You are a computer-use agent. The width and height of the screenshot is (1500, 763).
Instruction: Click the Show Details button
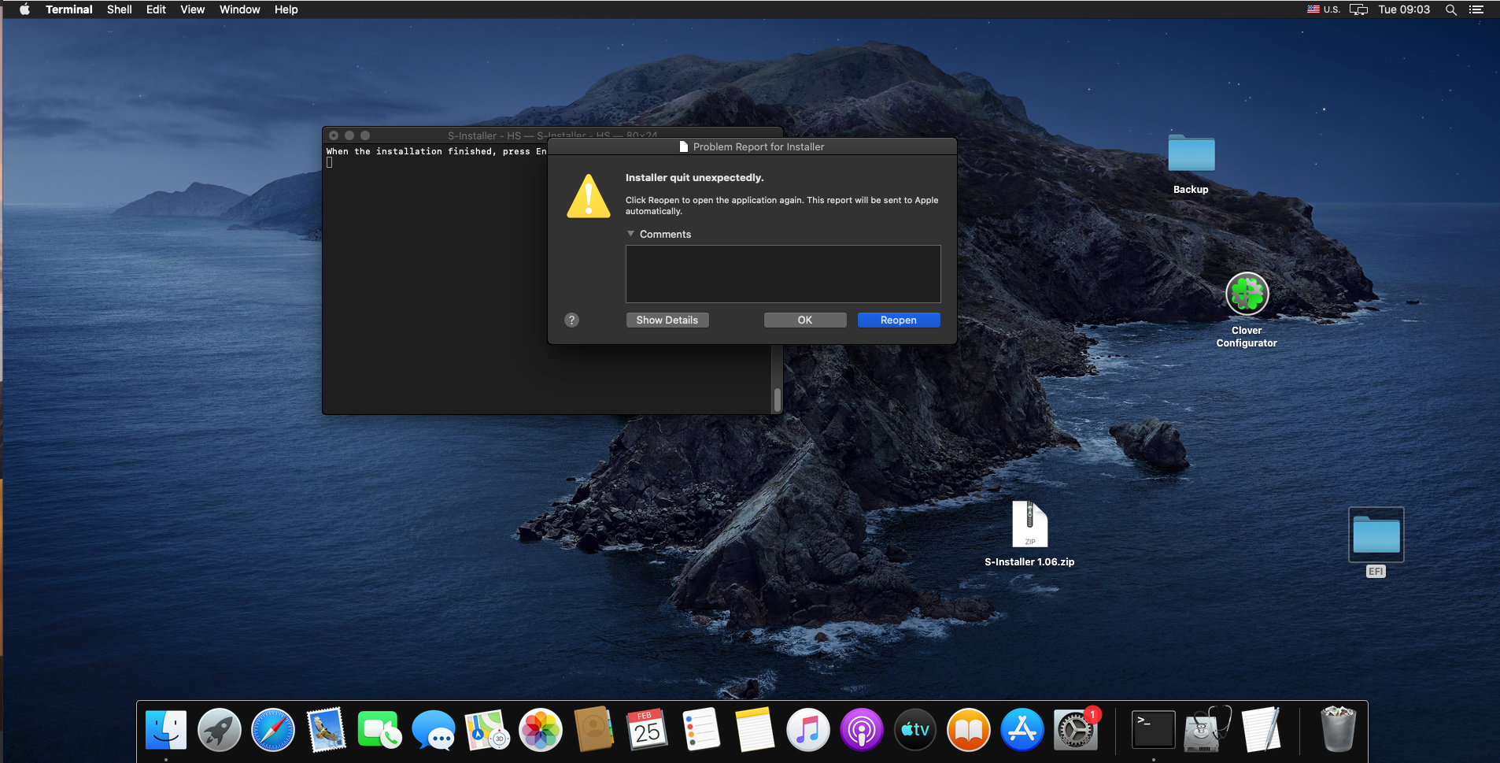click(x=667, y=320)
